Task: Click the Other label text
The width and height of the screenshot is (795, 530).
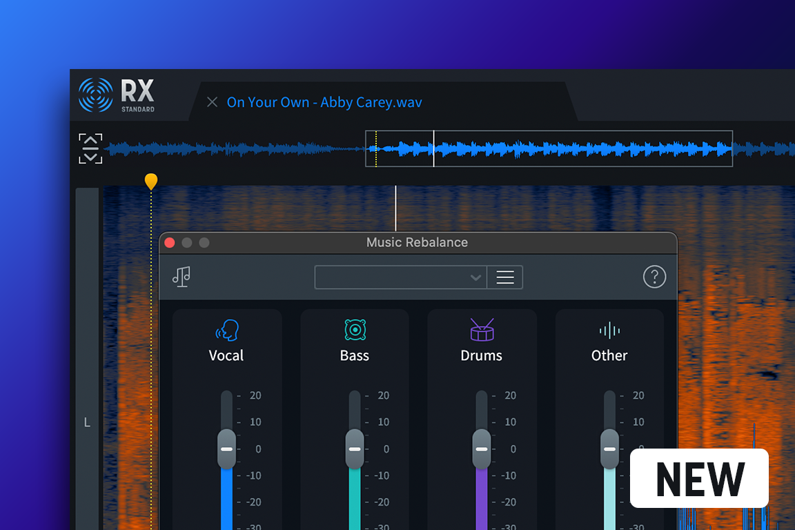Action: click(609, 355)
